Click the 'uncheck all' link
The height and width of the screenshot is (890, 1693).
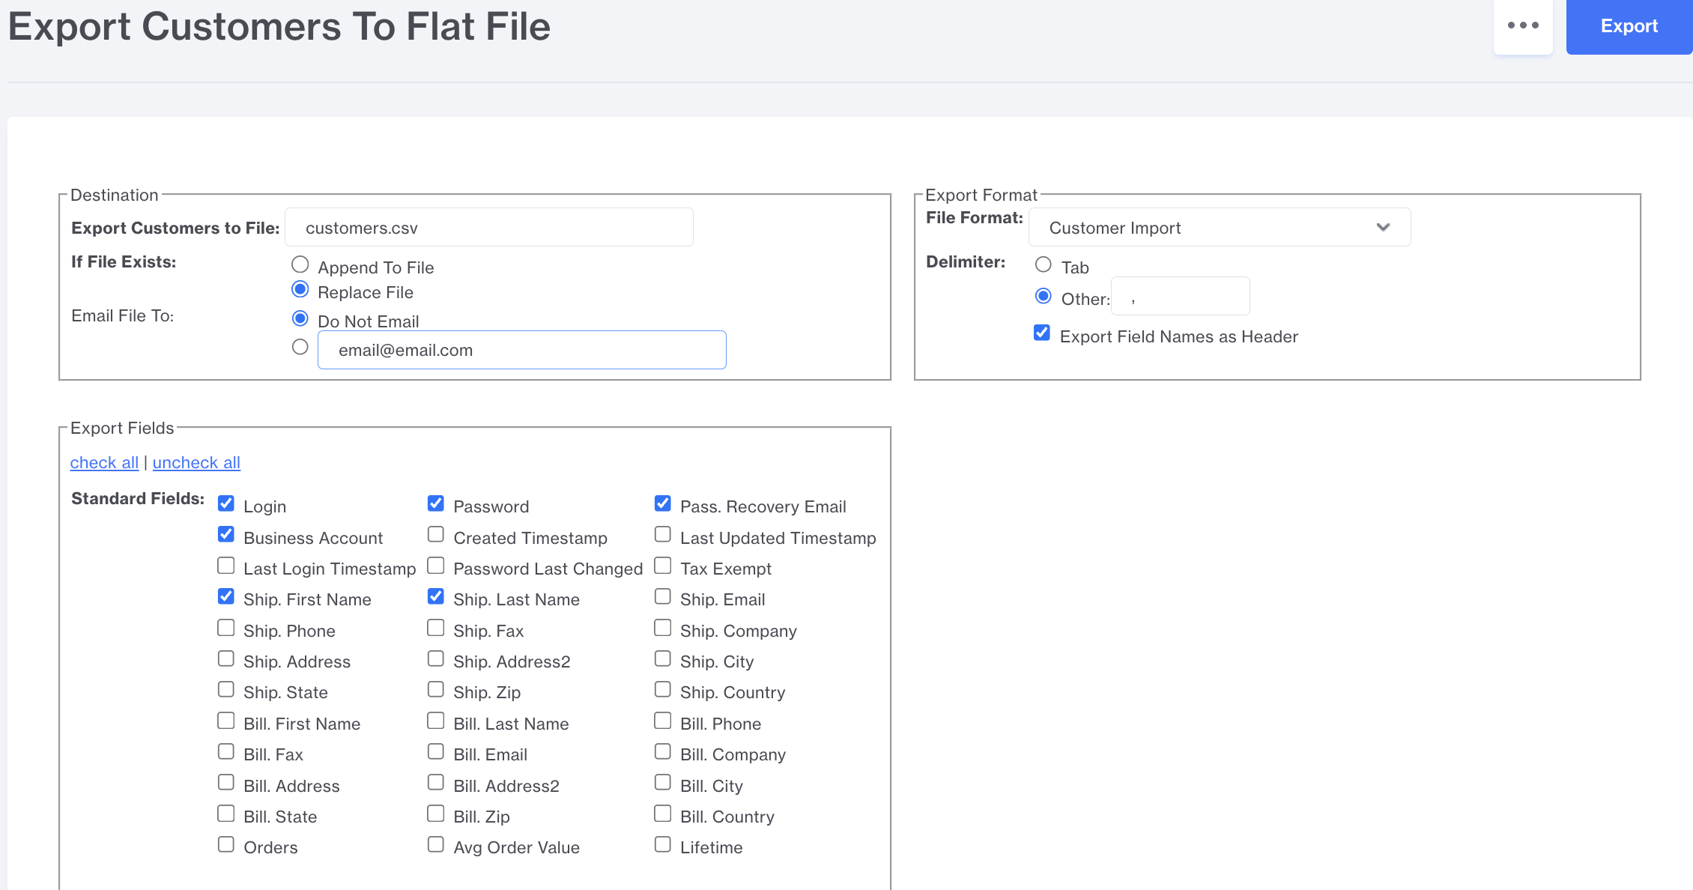pos(196,463)
